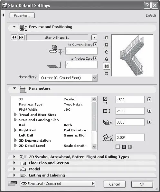Screen dimensions: 160x192
Task: Toggle the dotted anchor relative option
Action: [130, 147]
